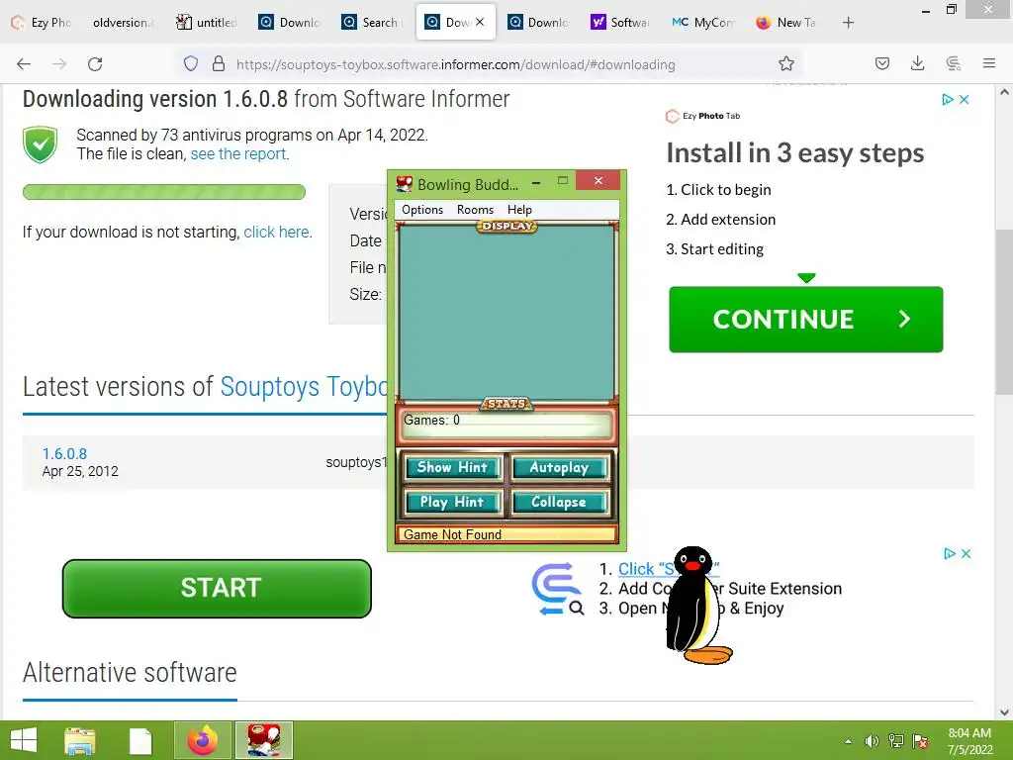
Task: Click the Autoplay button
Action: pyautogui.click(x=560, y=467)
